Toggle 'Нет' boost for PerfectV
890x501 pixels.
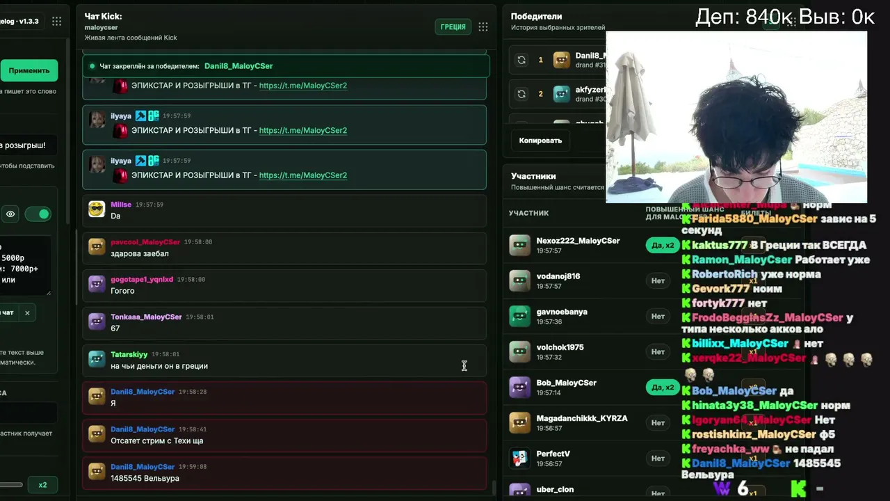(x=658, y=458)
